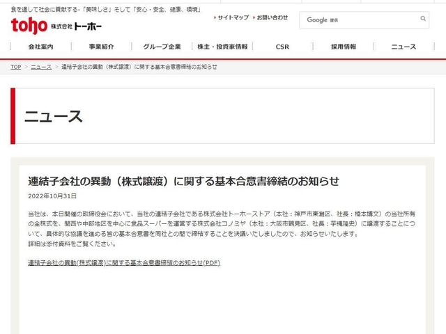
Task: Open the 基本合意書締結のお知らせ PDF link
Action: [x=124, y=262]
